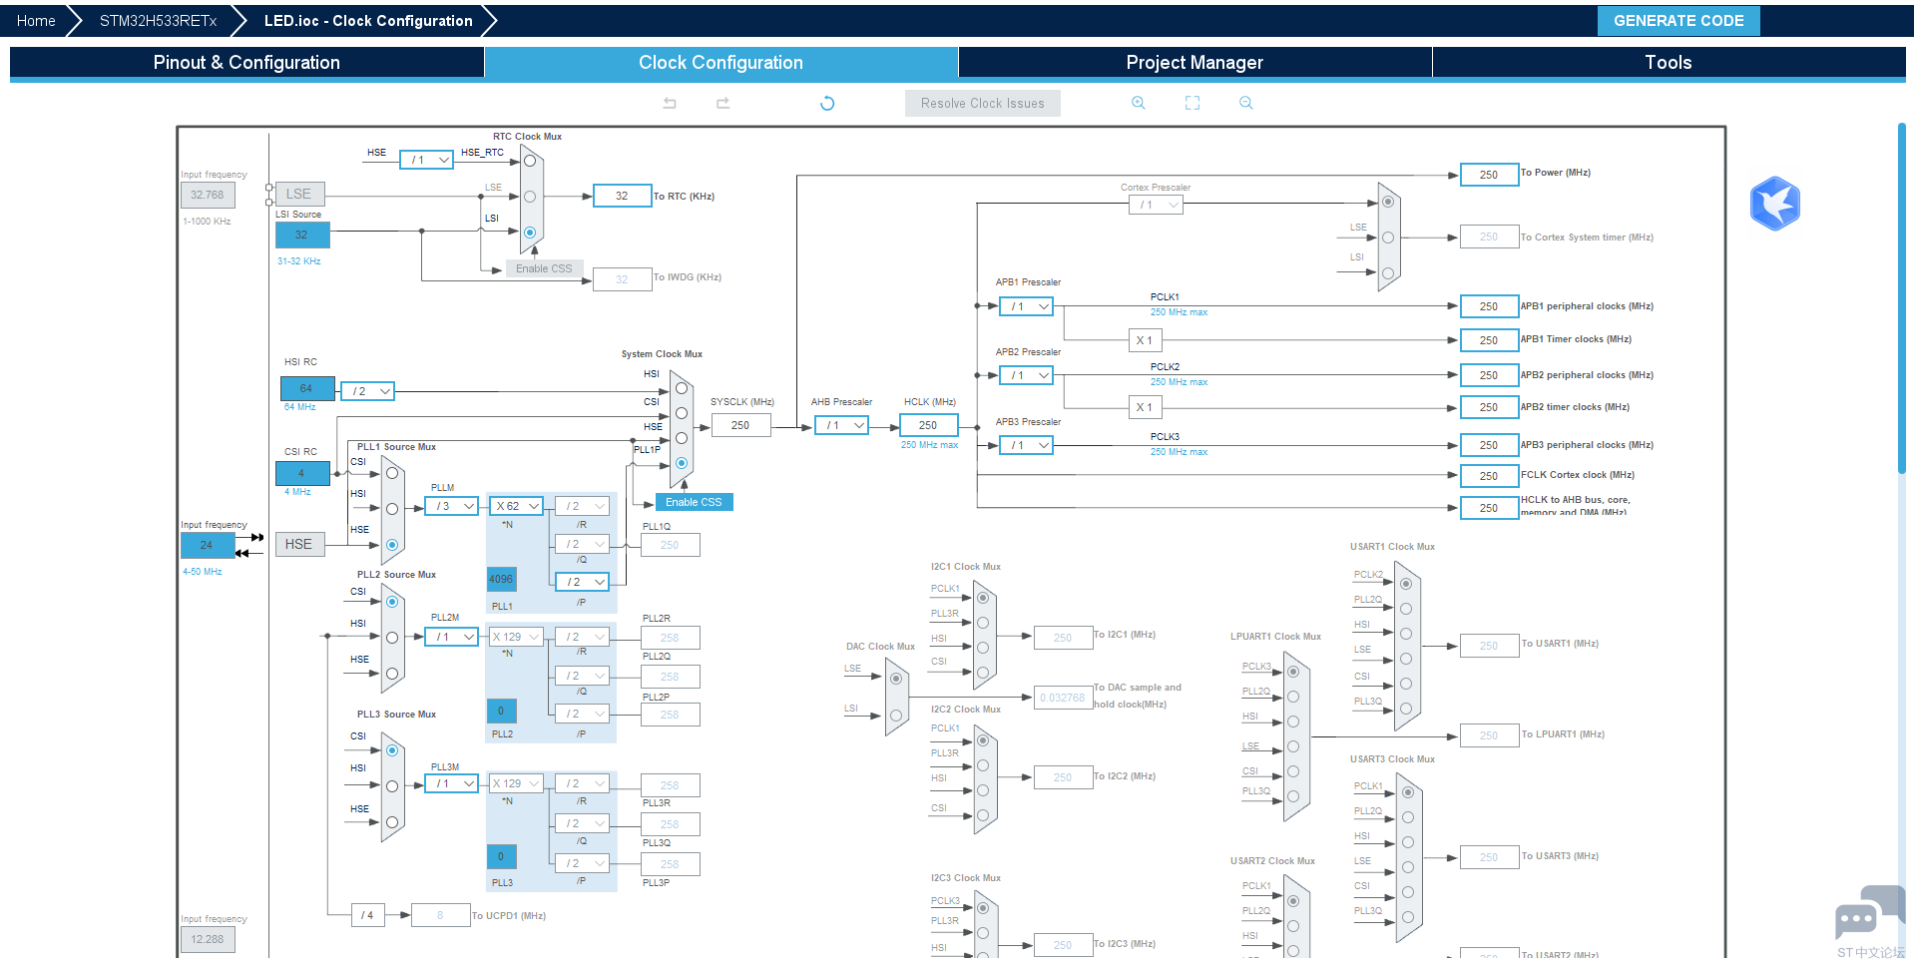The width and height of the screenshot is (1914, 968).
Task: Click Enable CSS under System Clock Mux
Action: point(694,502)
